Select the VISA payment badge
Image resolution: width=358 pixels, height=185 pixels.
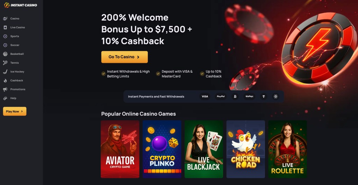coord(205,96)
